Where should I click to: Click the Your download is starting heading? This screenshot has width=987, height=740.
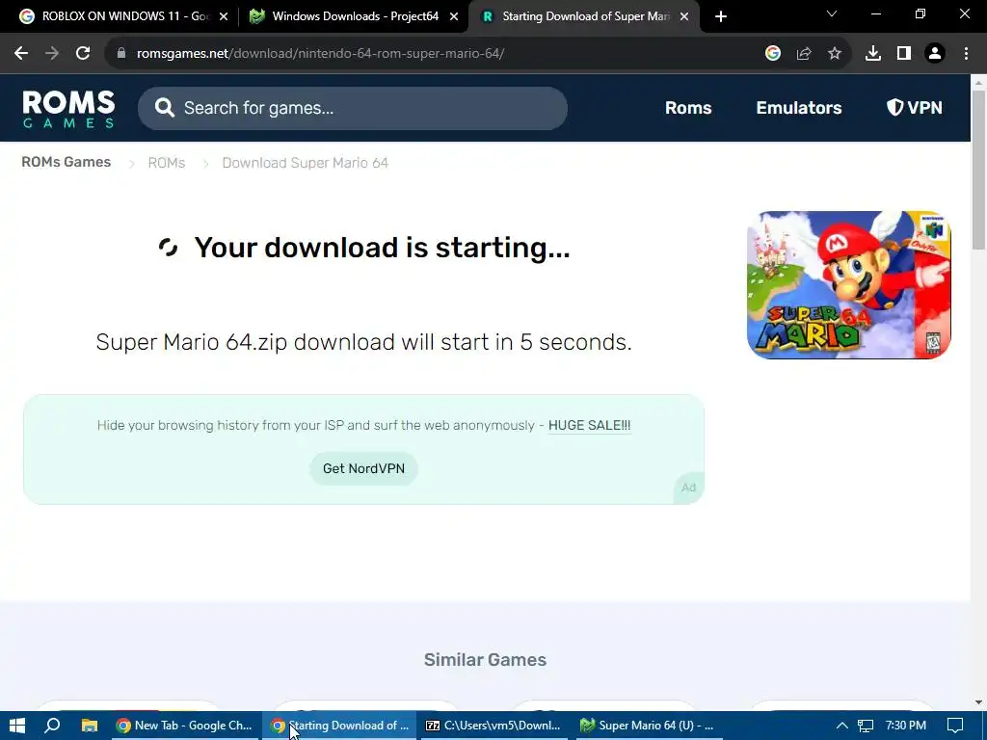tap(382, 248)
